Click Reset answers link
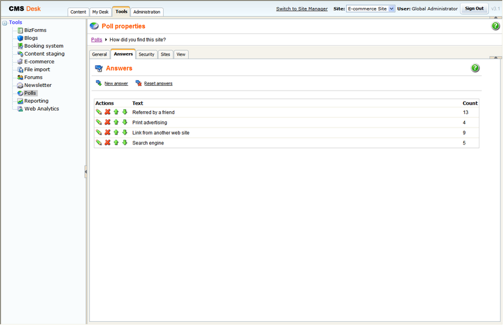The image size is (503, 325). [158, 83]
